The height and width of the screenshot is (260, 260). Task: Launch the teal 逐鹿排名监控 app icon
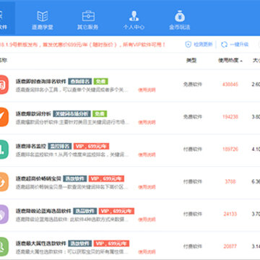(4, 149)
